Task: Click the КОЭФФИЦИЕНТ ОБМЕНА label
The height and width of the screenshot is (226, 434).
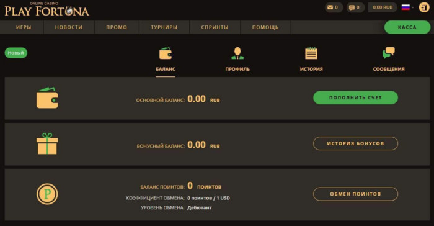Action: click(x=155, y=198)
